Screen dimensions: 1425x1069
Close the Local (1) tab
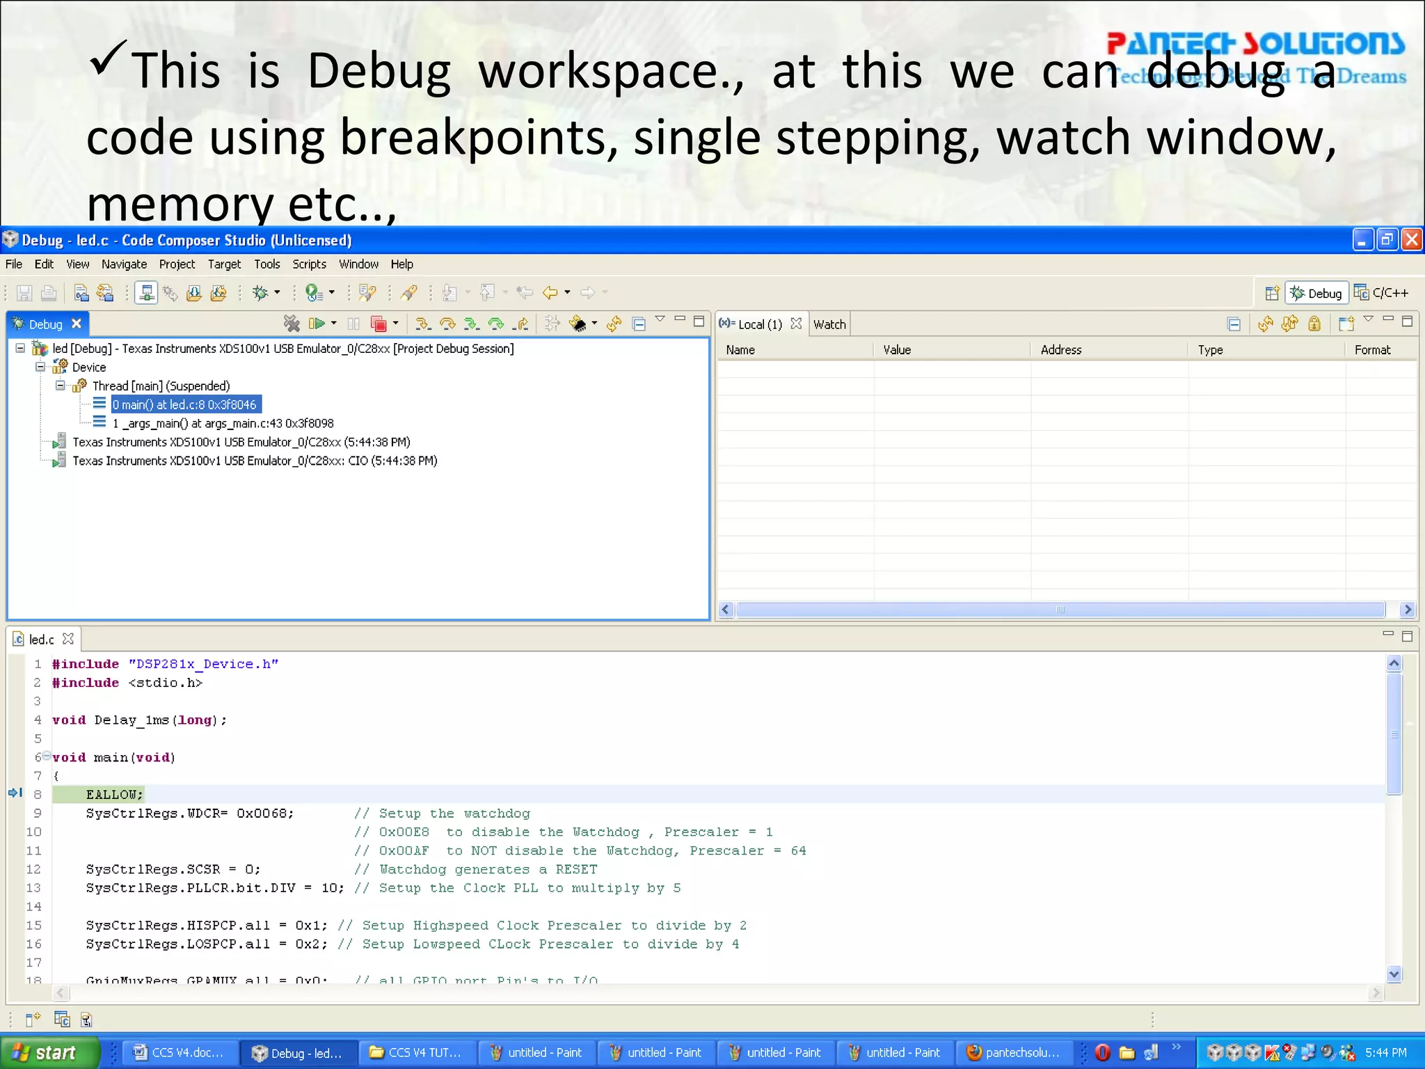pos(797,324)
